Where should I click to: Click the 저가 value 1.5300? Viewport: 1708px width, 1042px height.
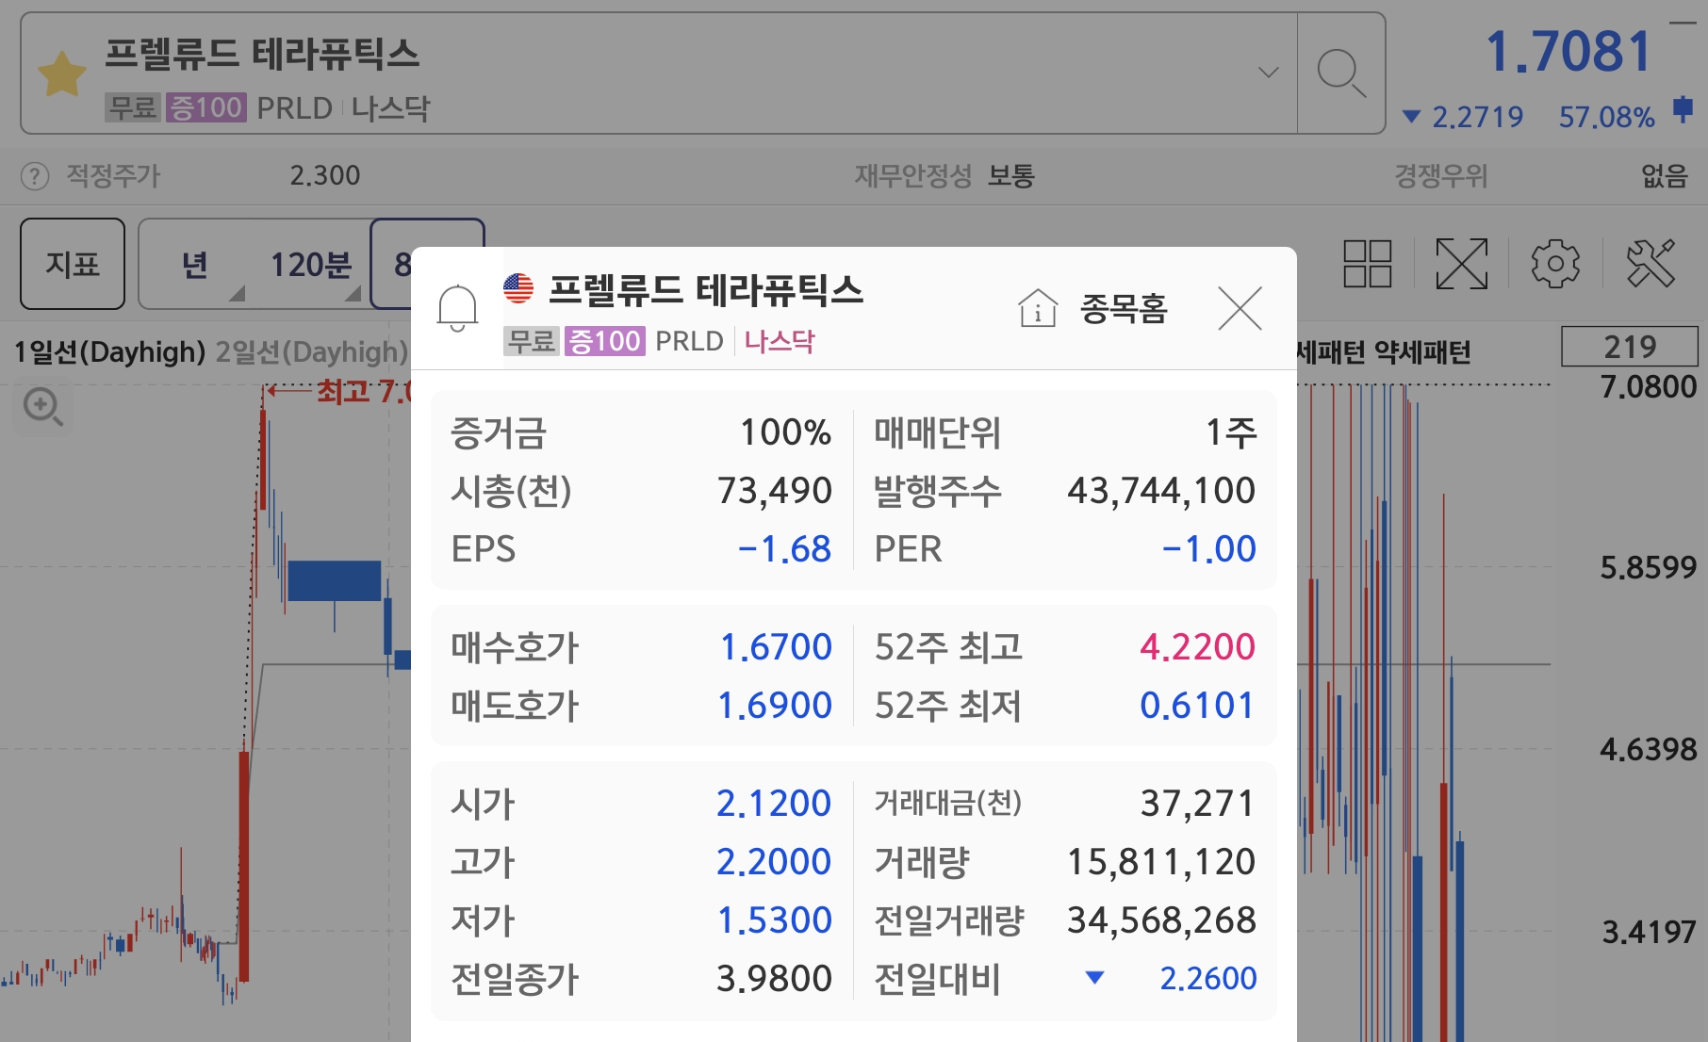(775, 920)
